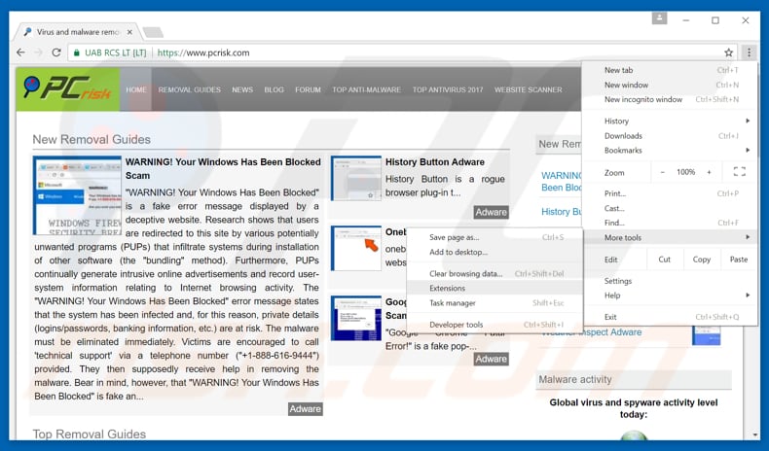Open Extensions from More tools submenu
Screen dimensions: 769x451
click(x=494, y=289)
